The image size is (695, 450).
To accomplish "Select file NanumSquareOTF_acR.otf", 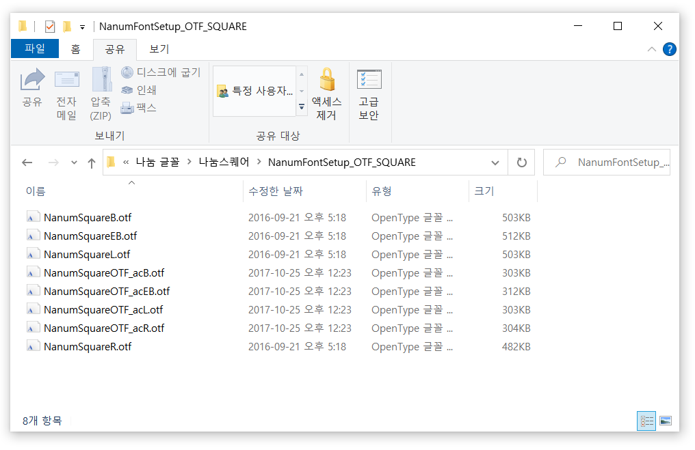I will coord(104,328).
